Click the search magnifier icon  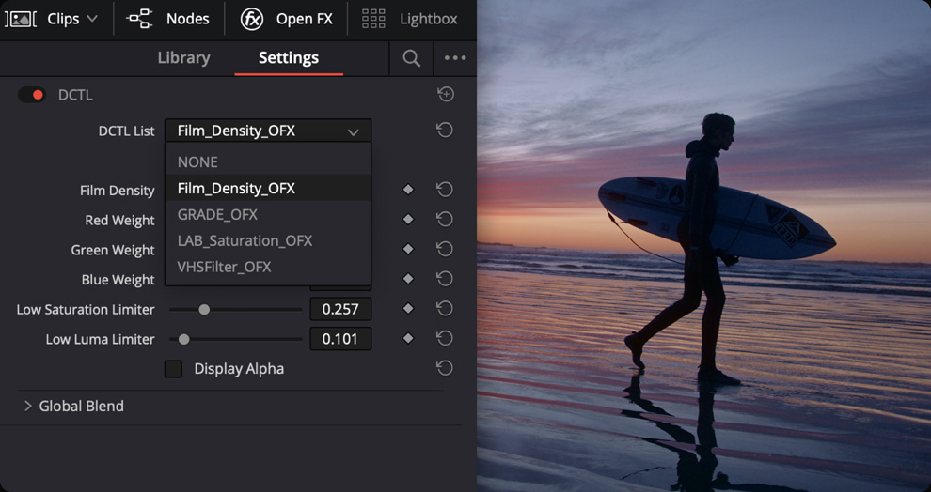click(x=411, y=58)
